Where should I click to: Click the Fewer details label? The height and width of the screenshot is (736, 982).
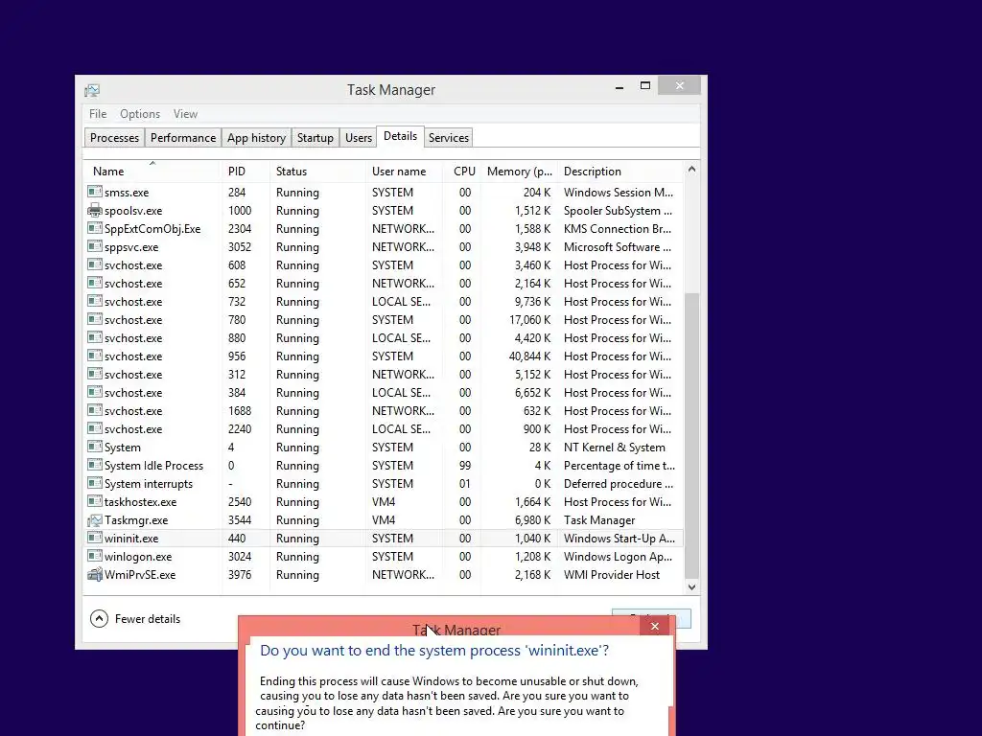[147, 619]
